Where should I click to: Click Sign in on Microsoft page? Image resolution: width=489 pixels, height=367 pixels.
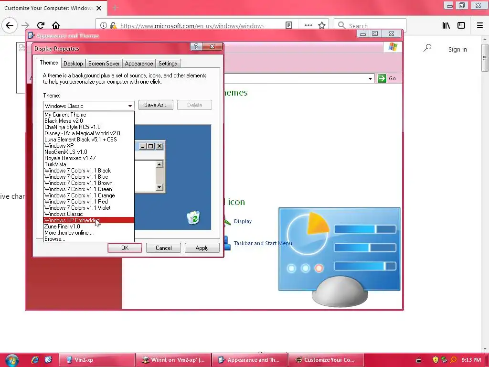(x=457, y=49)
